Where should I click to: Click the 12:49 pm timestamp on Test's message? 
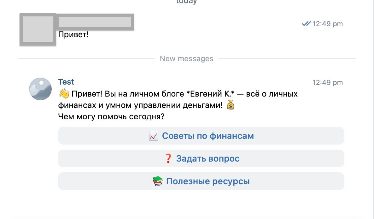(x=328, y=82)
